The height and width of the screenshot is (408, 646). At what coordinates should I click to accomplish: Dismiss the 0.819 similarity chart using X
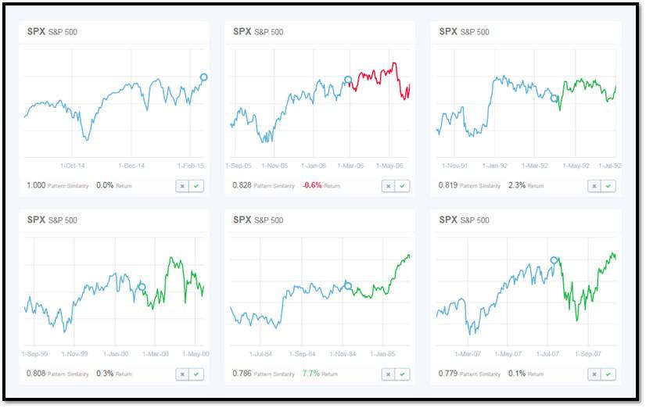click(595, 186)
